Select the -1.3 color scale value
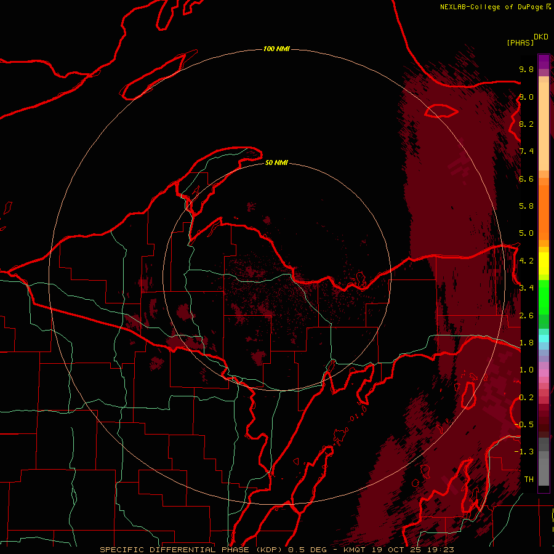The image size is (554, 554). point(524,452)
